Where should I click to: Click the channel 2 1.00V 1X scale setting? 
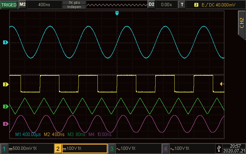coord(85,148)
